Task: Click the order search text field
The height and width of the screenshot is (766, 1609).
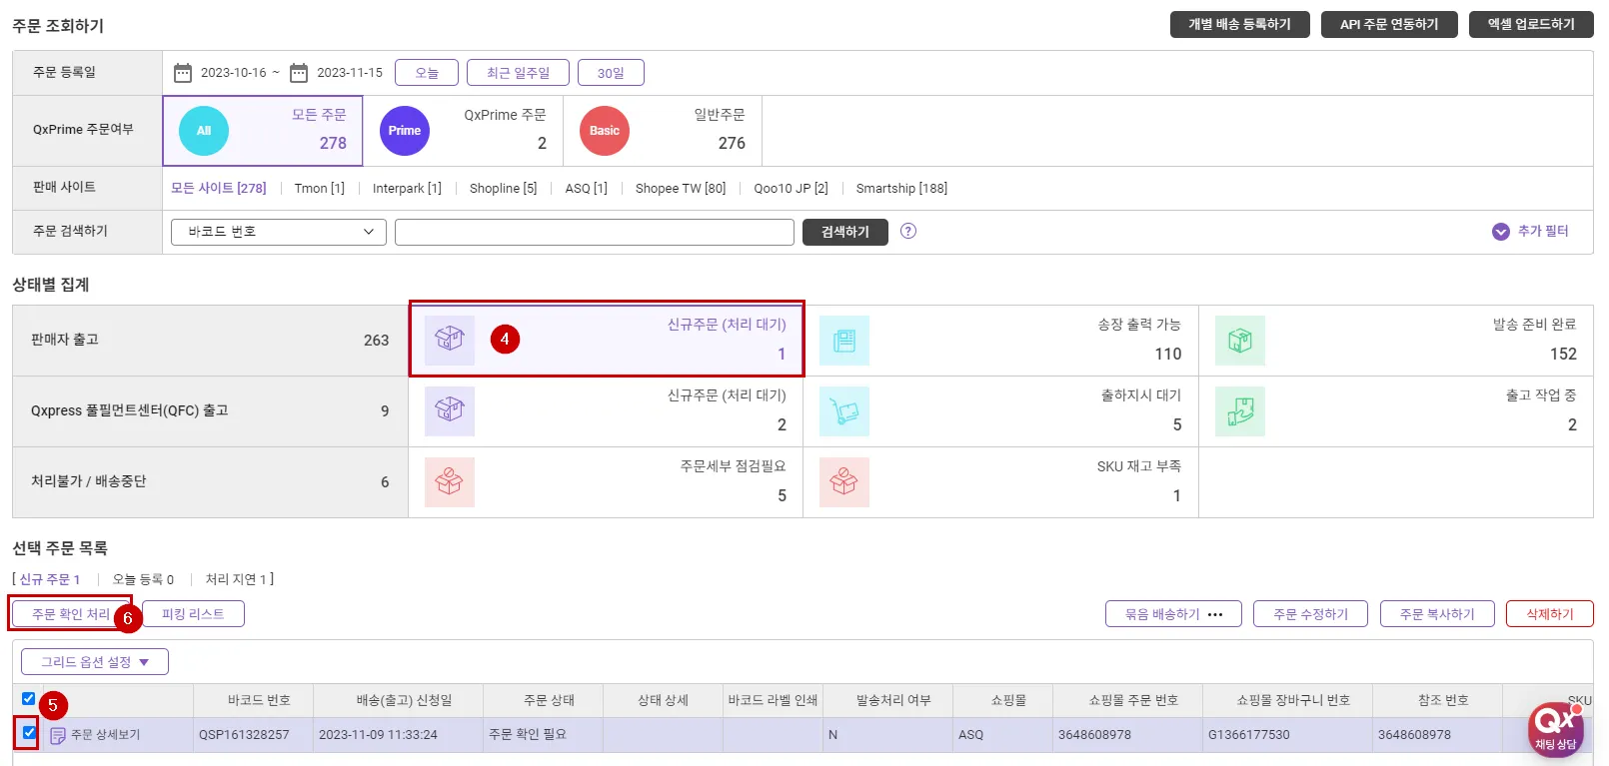Action: (x=595, y=232)
